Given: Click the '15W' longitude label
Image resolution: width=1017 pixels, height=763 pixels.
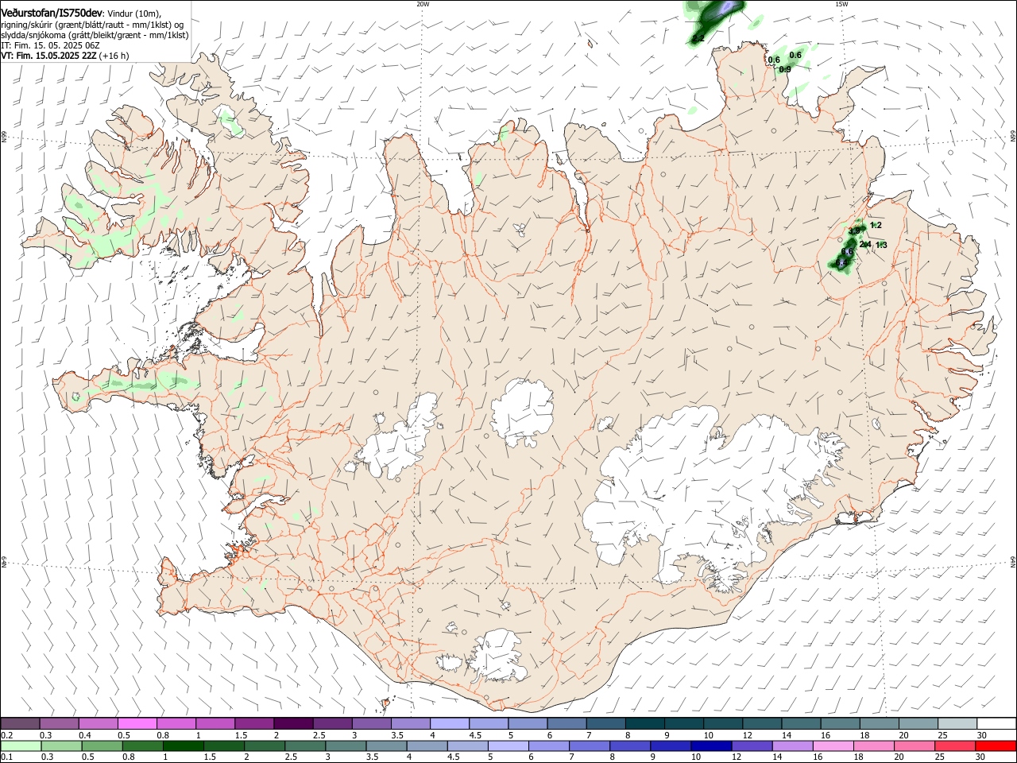Looking at the screenshot, I should point(841,3).
